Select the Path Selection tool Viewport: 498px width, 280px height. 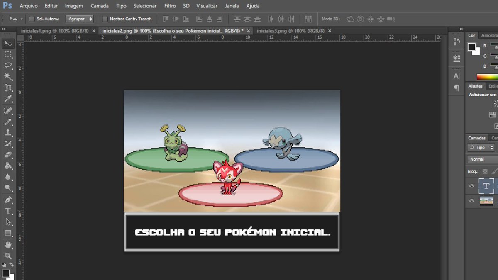pyautogui.click(x=8, y=222)
